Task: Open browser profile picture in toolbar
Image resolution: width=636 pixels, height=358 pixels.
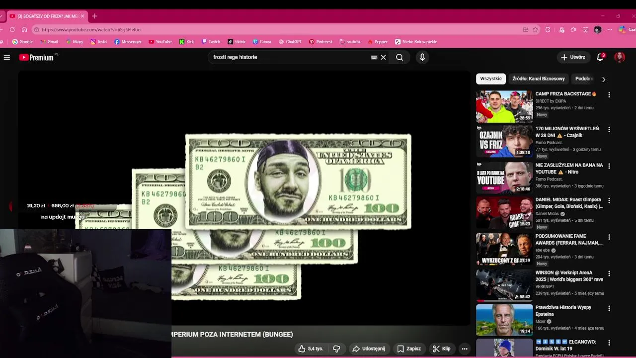Action: pos(598,29)
